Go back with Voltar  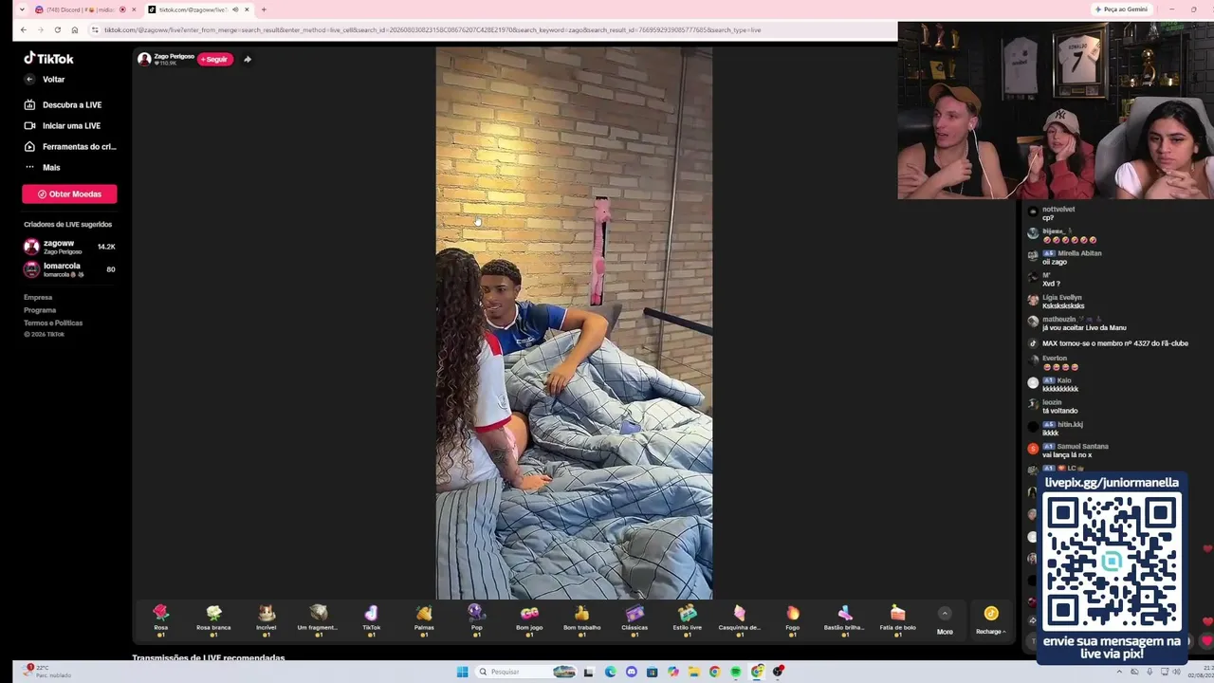(x=46, y=80)
